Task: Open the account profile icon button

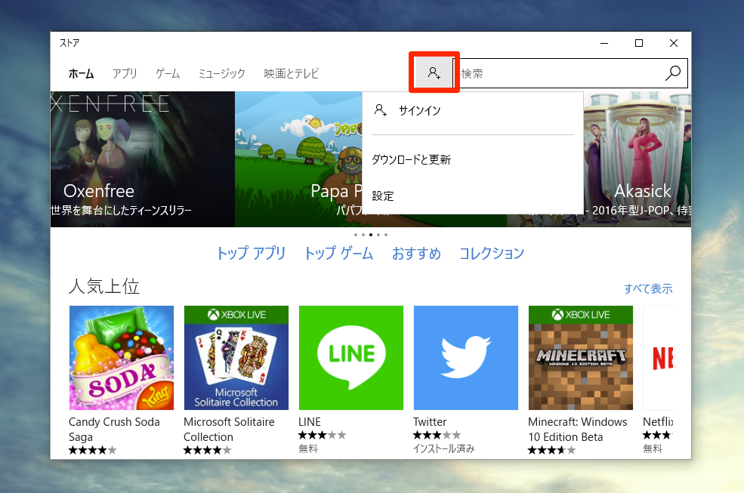Action: [x=434, y=72]
